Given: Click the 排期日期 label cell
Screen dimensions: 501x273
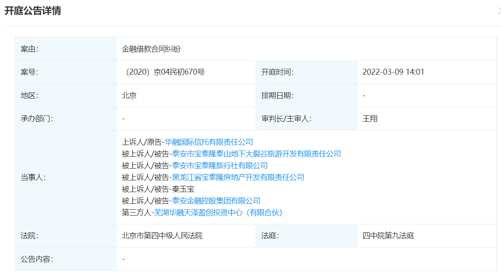Looking at the screenshot, I should point(306,96).
